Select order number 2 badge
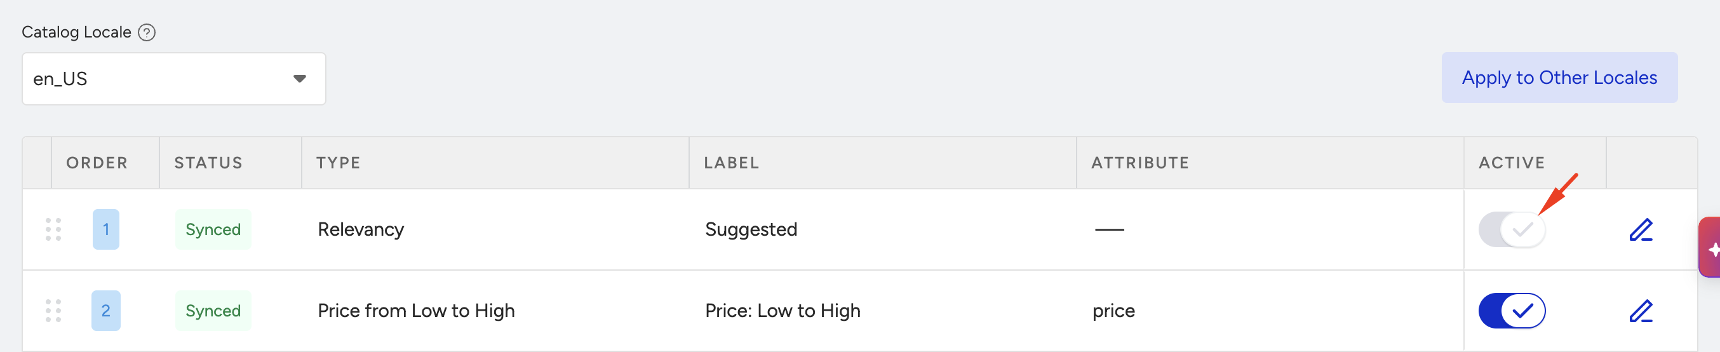The image size is (1720, 352). (x=105, y=311)
